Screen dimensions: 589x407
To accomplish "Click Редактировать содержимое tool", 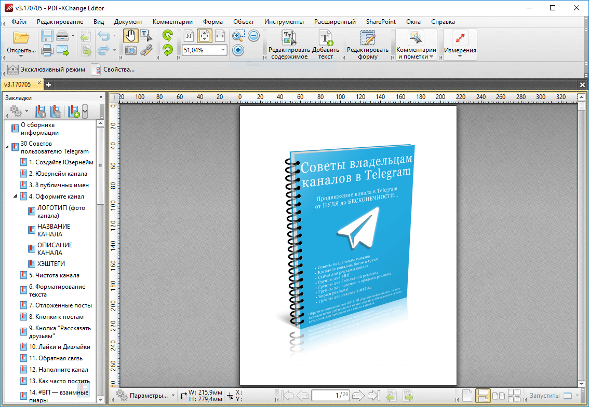I will (x=289, y=45).
